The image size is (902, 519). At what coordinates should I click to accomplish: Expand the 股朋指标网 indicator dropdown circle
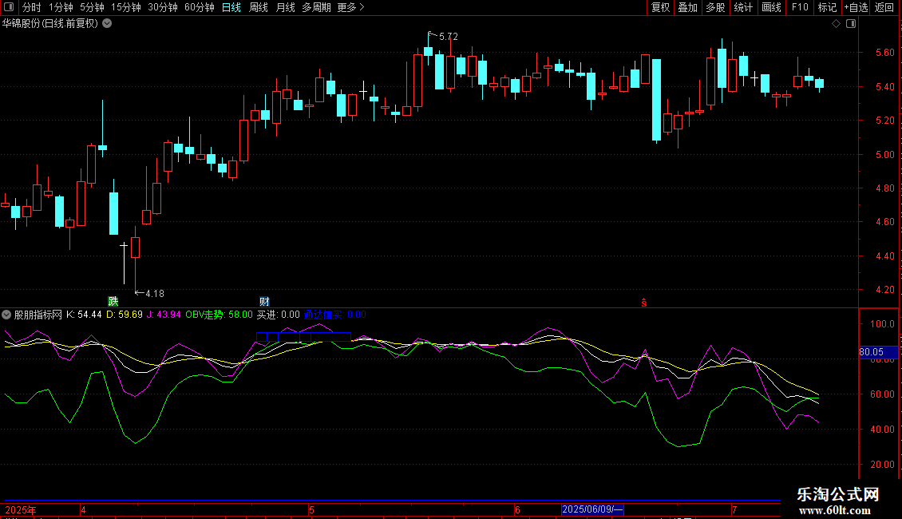6,315
